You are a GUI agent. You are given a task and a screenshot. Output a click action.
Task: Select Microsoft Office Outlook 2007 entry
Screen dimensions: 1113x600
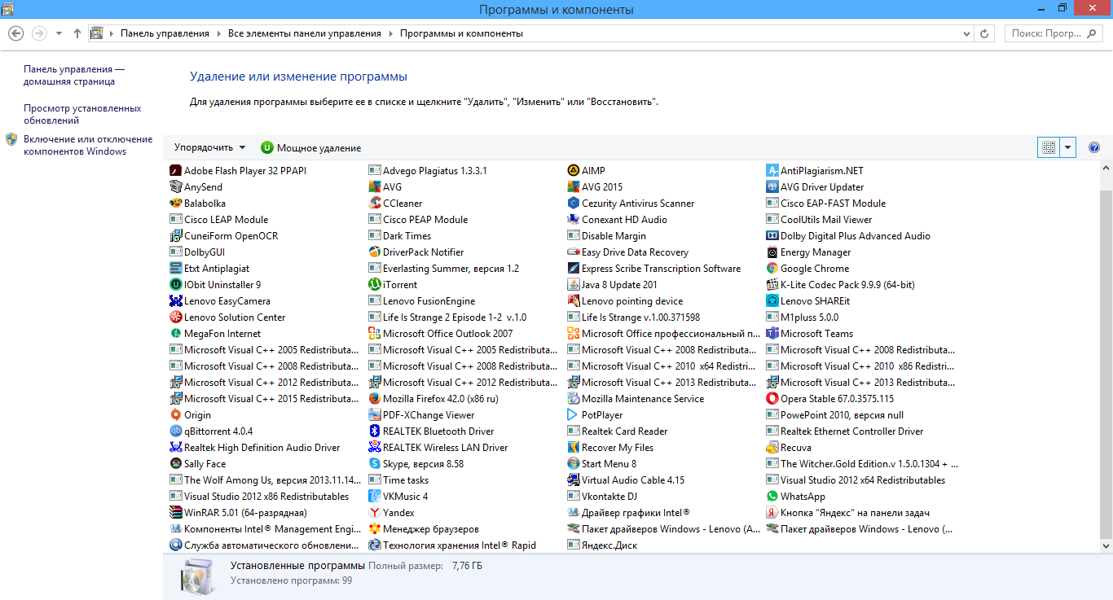pos(441,334)
